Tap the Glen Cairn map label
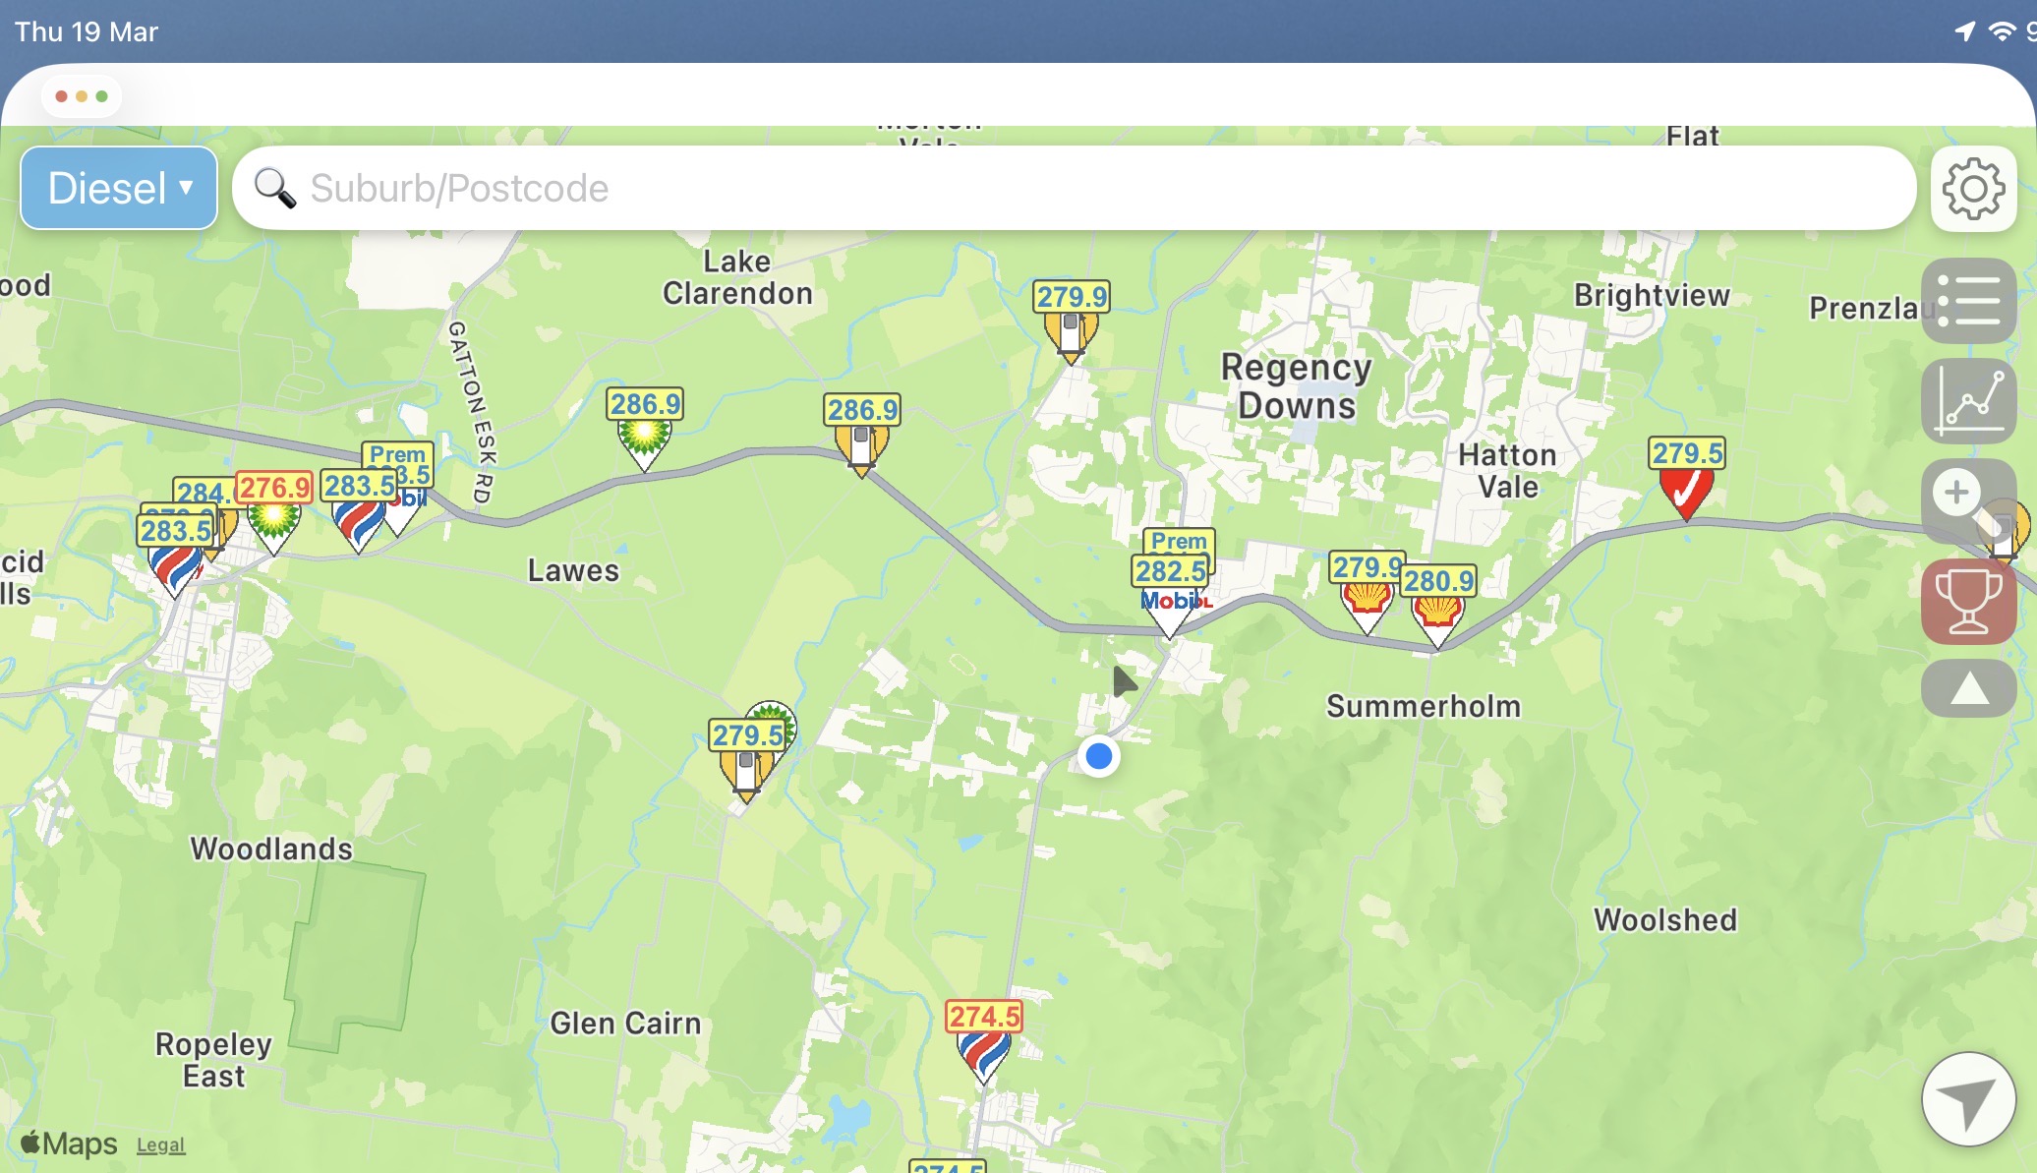 [x=625, y=1024]
